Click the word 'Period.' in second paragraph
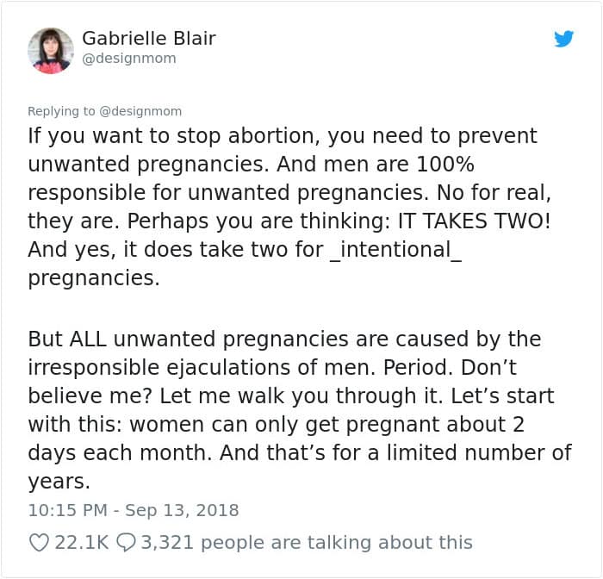The width and height of the screenshot is (603, 579). point(418,367)
